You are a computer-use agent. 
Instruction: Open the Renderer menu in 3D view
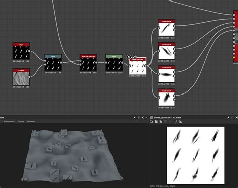click(31, 121)
